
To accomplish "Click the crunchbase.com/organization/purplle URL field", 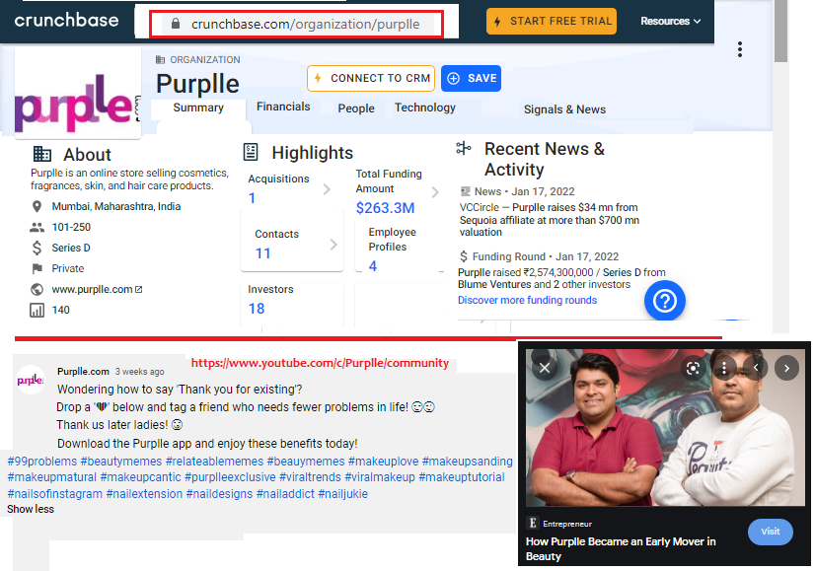I will [x=297, y=24].
